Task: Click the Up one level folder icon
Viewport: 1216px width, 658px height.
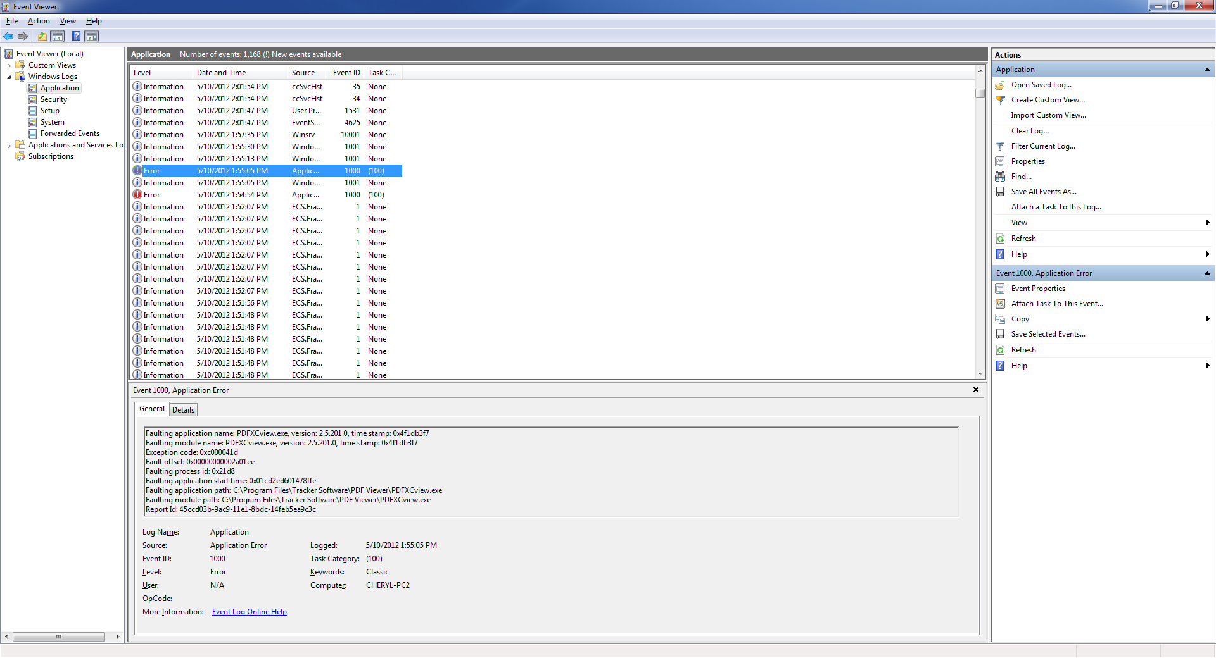Action: point(42,36)
